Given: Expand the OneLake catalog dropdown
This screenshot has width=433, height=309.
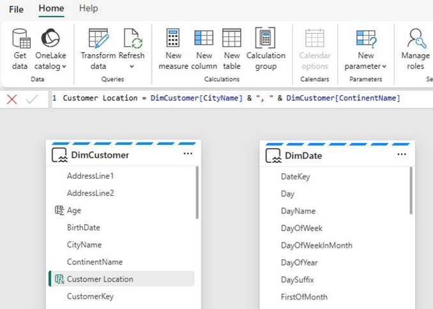Looking at the screenshot, I should pyautogui.click(x=64, y=66).
